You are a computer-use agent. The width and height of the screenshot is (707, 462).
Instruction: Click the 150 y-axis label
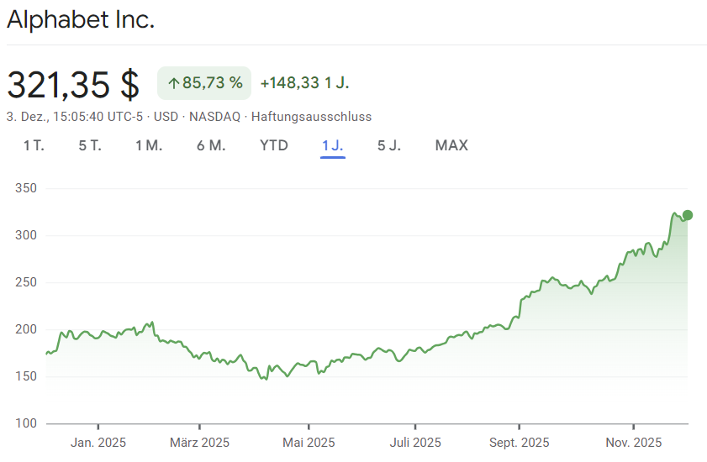point(26,376)
